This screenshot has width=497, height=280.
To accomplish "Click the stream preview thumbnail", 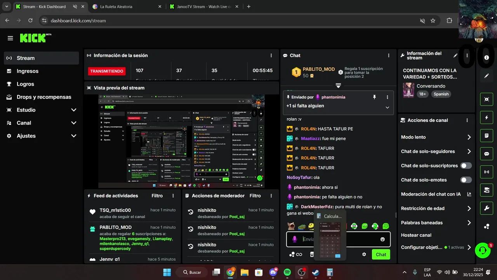I will [x=181, y=142].
